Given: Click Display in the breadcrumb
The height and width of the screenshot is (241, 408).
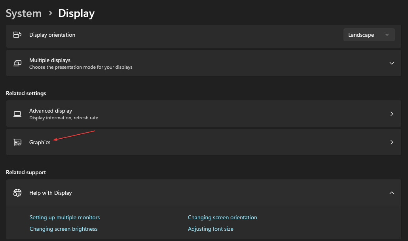Looking at the screenshot, I should (76, 13).
